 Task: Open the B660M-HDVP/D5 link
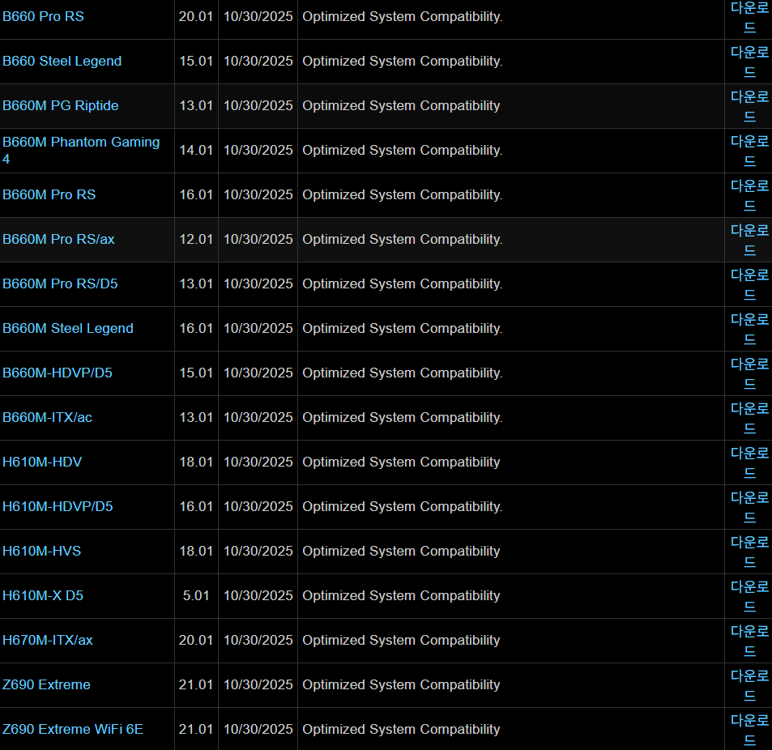[58, 373]
